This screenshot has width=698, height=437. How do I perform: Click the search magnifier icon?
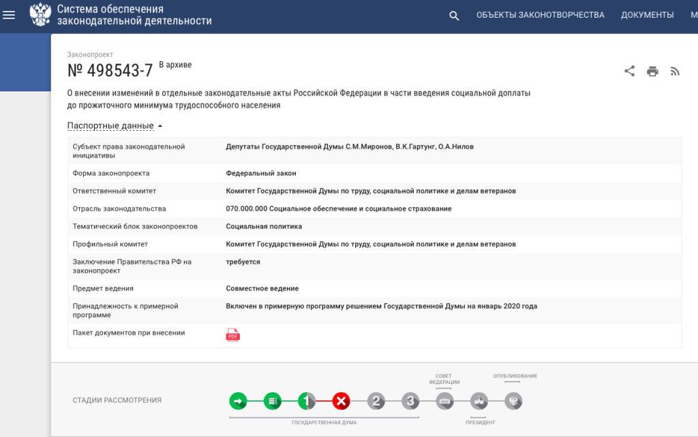click(x=454, y=16)
